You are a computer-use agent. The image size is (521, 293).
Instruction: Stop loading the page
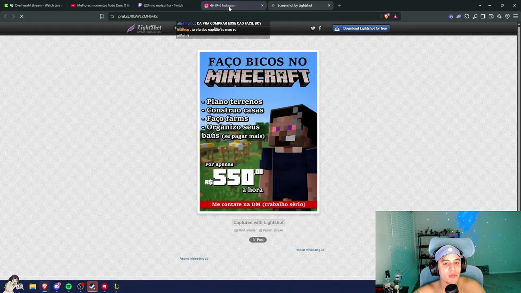pos(22,16)
